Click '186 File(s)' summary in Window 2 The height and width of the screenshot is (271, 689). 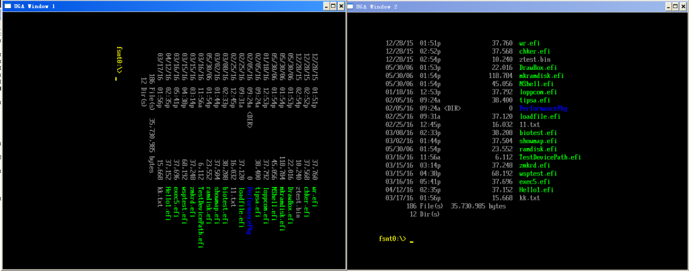click(x=426, y=206)
